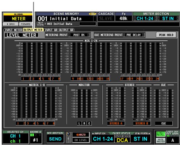Click the STEREO B label
The height and width of the screenshot is (145, 180).
[x=142, y=123]
